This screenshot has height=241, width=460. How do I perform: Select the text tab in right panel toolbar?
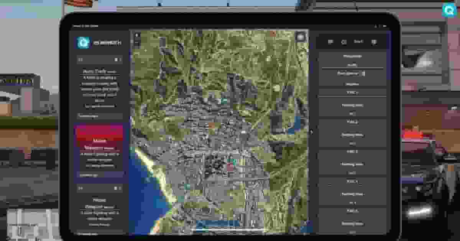pyautogui.click(x=359, y=42)
